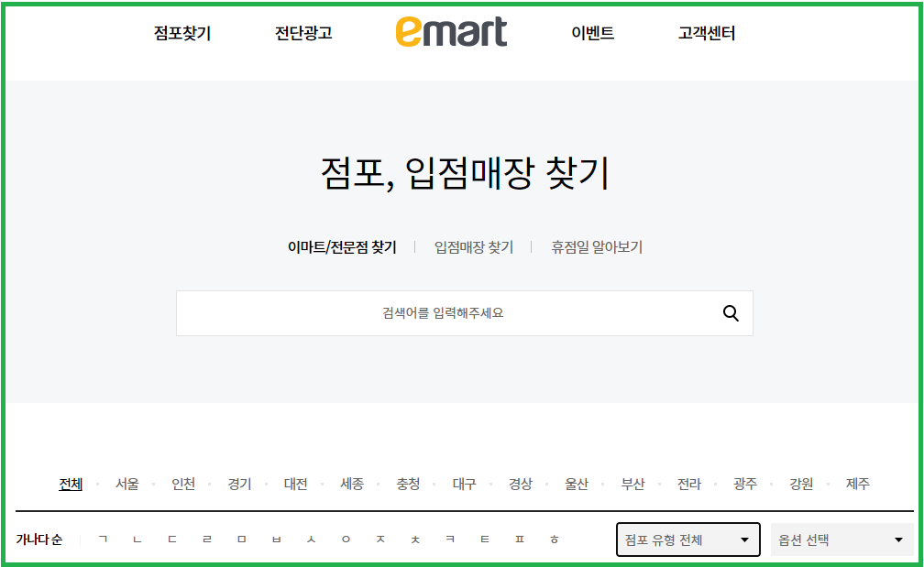Select the 이마트/전문점 찾기 tab
This screenshot has height=567, width=924.
pos(342,247)
